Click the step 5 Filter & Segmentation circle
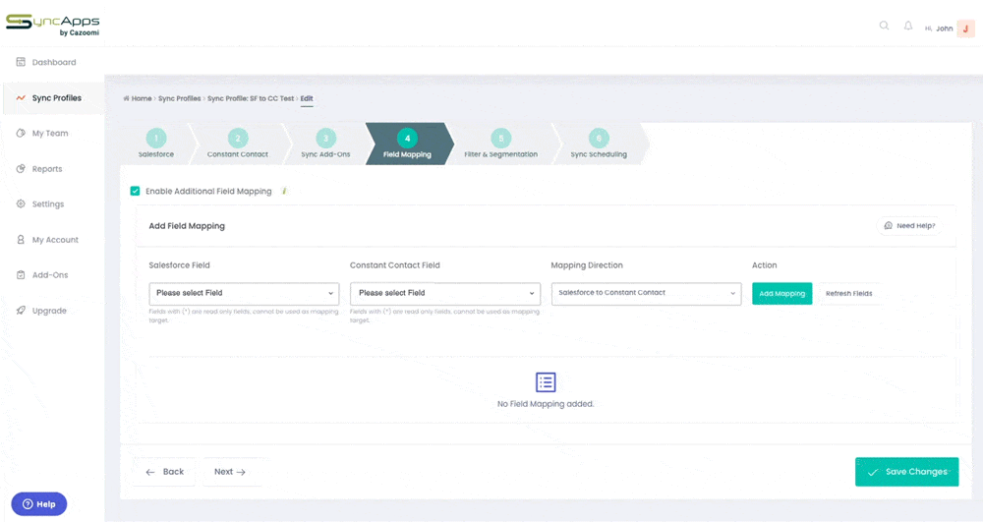983x522 pixels. [x=501, y=138]
